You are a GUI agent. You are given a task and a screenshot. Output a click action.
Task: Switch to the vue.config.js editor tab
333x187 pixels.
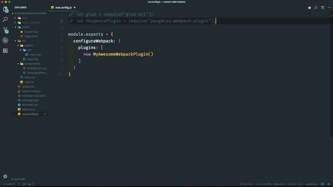[x=63, y=8]
